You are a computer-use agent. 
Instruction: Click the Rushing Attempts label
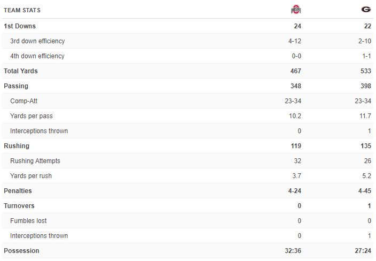pos(35,161)
